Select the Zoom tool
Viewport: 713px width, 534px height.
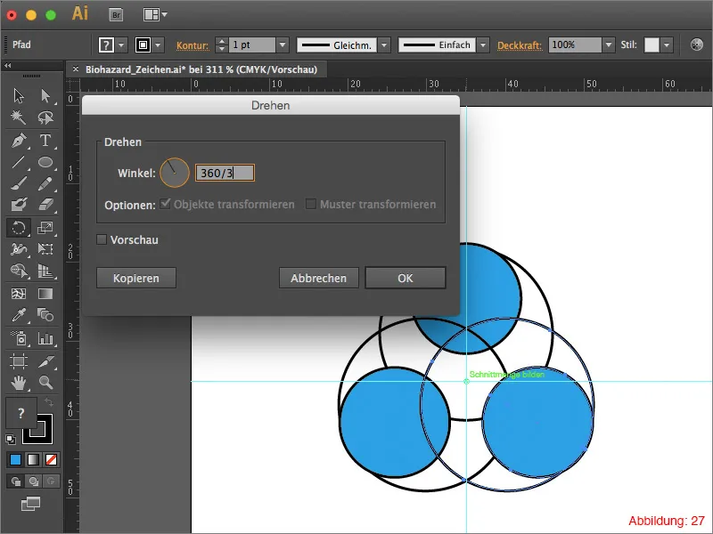coord(45,383)
